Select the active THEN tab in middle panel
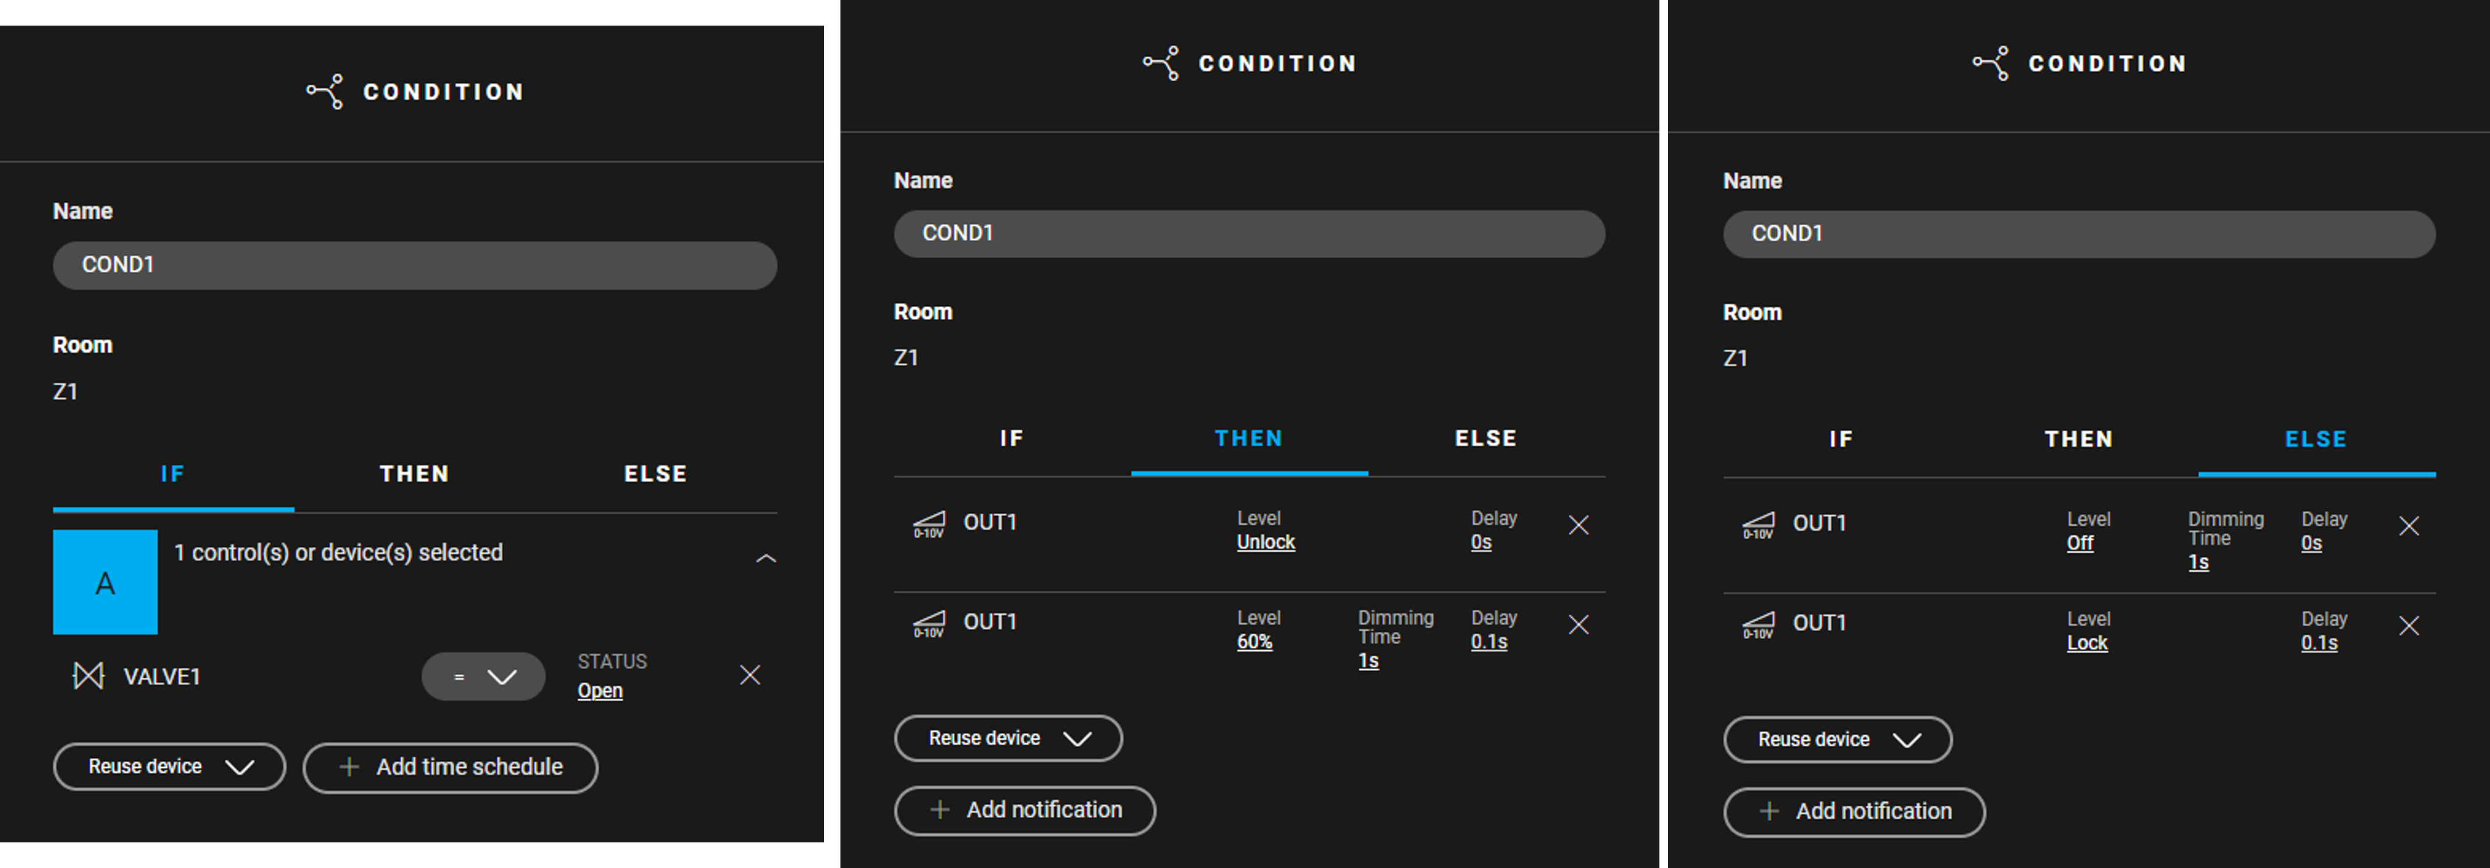2490x868 pixels. click(x=1249, y=438)
